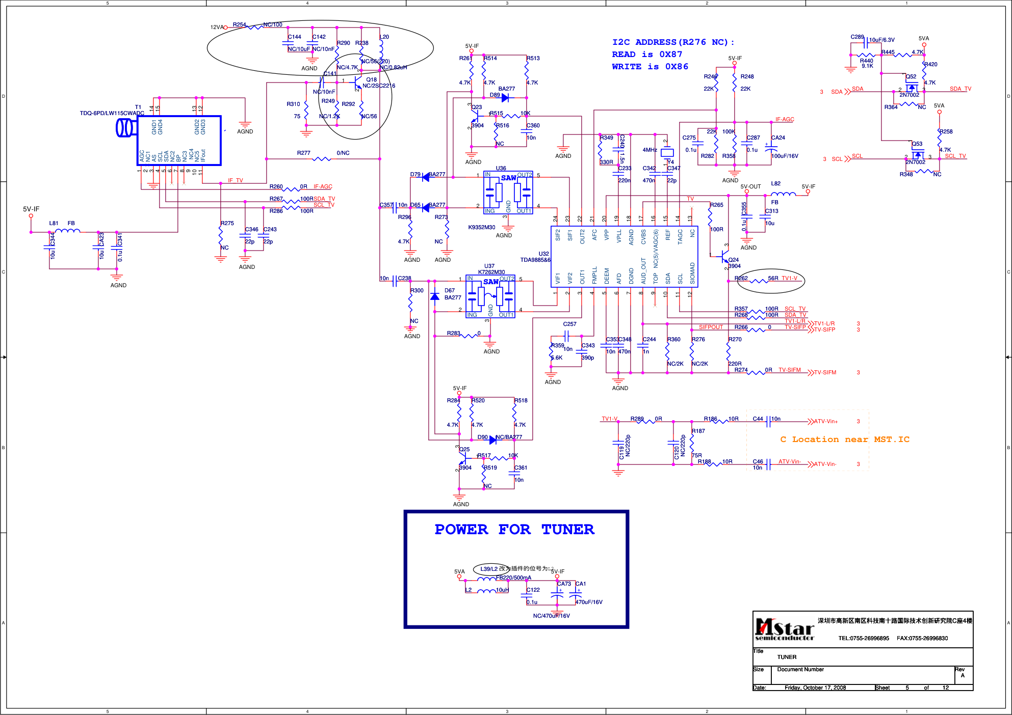This screenshot has width=1012, height=715.
Task: Click the 'TUNER' title in title block
Action: point(787,657)
